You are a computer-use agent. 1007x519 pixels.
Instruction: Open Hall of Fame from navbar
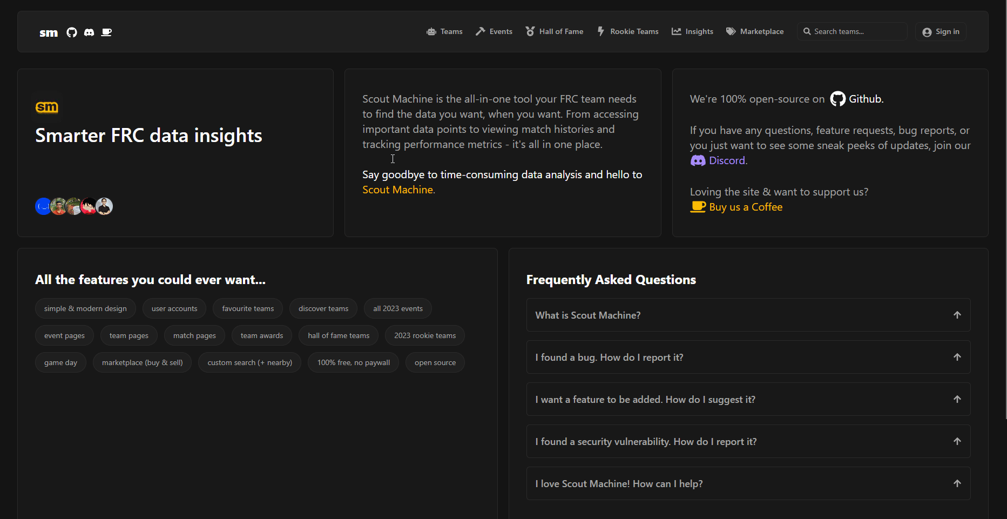[555, 32]
